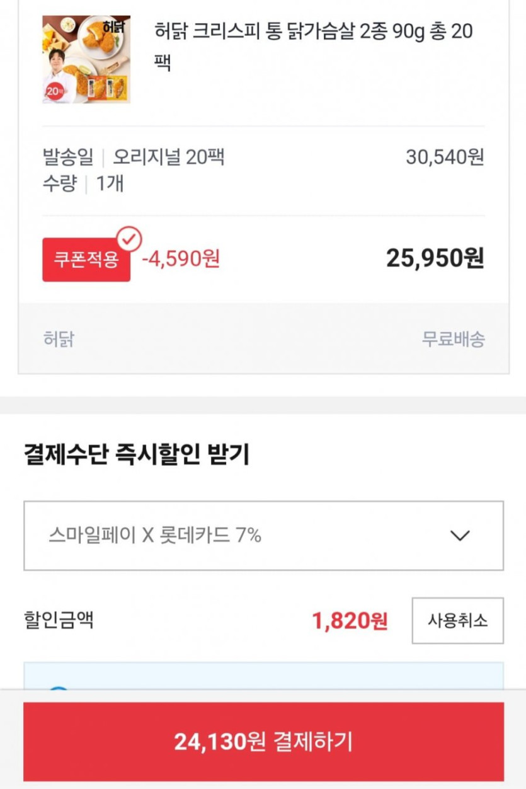Viewport: 526px width, 789px height.
Task: Click the 사용취소 button
Action: pos(457,621)
